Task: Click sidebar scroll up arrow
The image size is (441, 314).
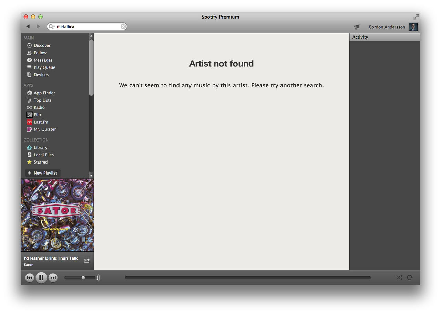Action: [x=91, y=36]
